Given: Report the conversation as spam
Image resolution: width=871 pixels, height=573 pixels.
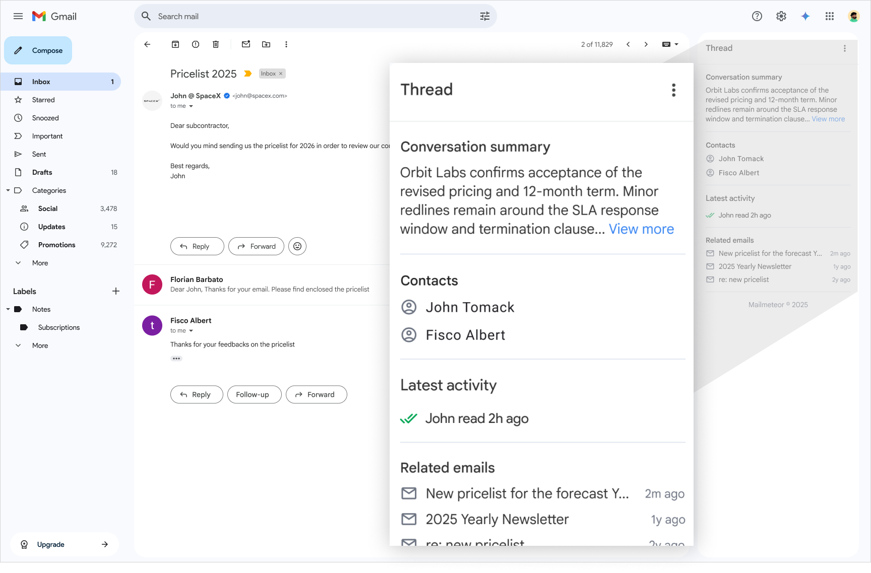Looking at the screenshot, I should pyautogui.click(x=196, y=44).
